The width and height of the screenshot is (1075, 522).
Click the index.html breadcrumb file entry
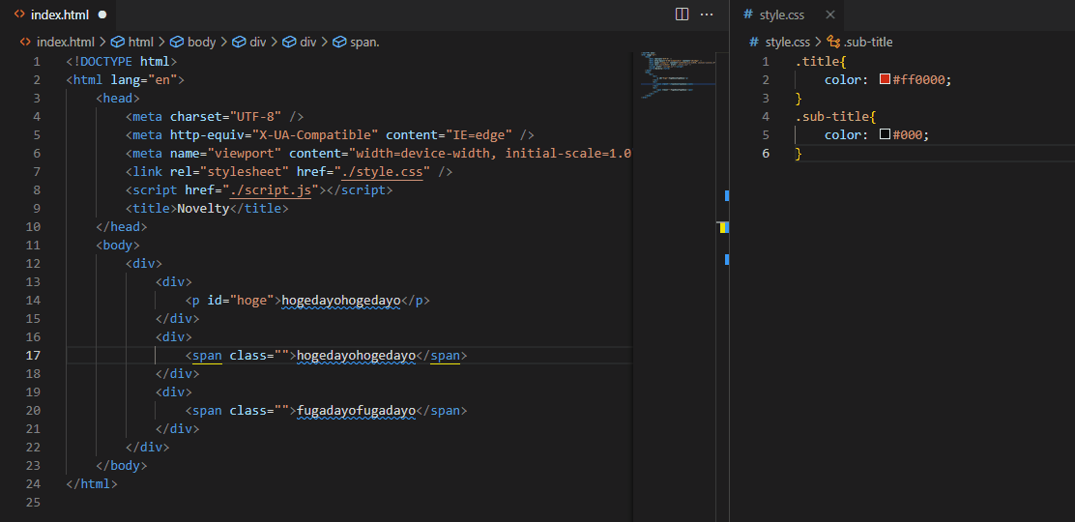pyautogui.click(x=65, y=43)
